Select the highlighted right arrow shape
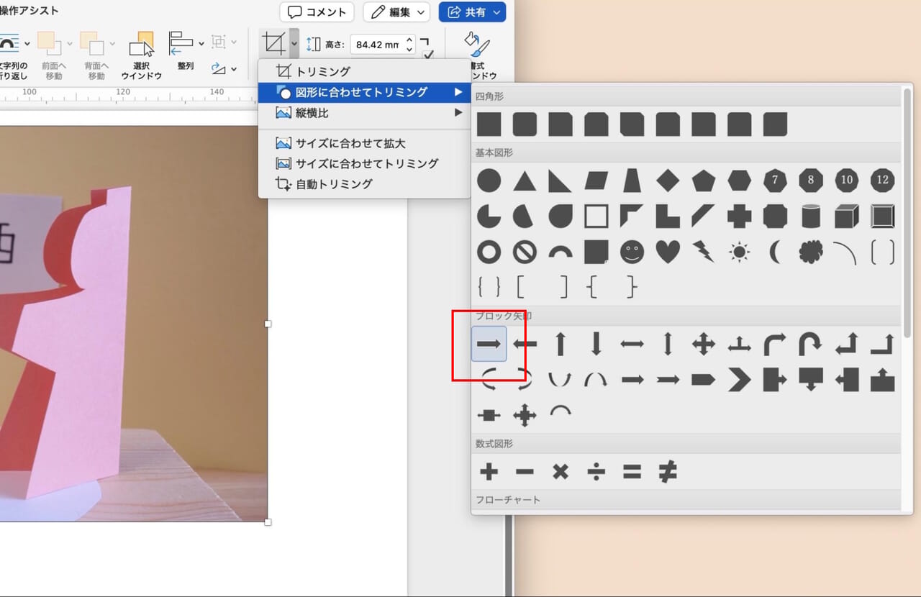 point(489,344)
